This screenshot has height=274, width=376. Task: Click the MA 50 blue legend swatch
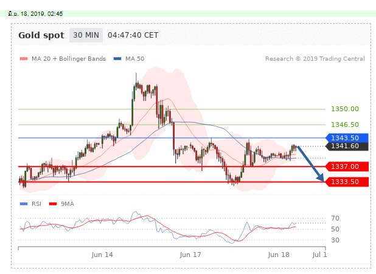[x=117, y=59]
